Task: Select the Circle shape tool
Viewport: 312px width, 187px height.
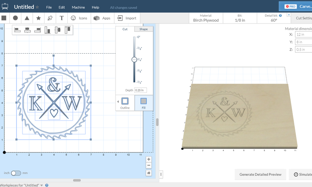Action: click(x=15, y=18)
